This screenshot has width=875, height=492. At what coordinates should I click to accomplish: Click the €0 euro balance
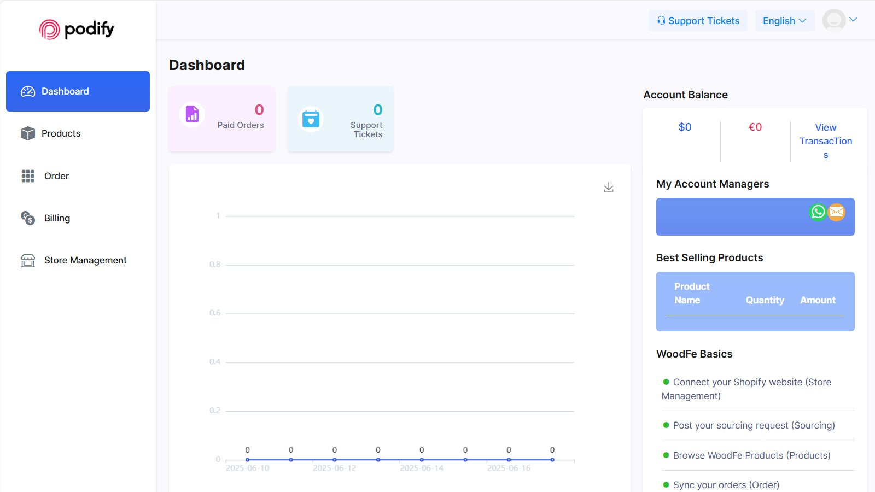coord(755,127)
